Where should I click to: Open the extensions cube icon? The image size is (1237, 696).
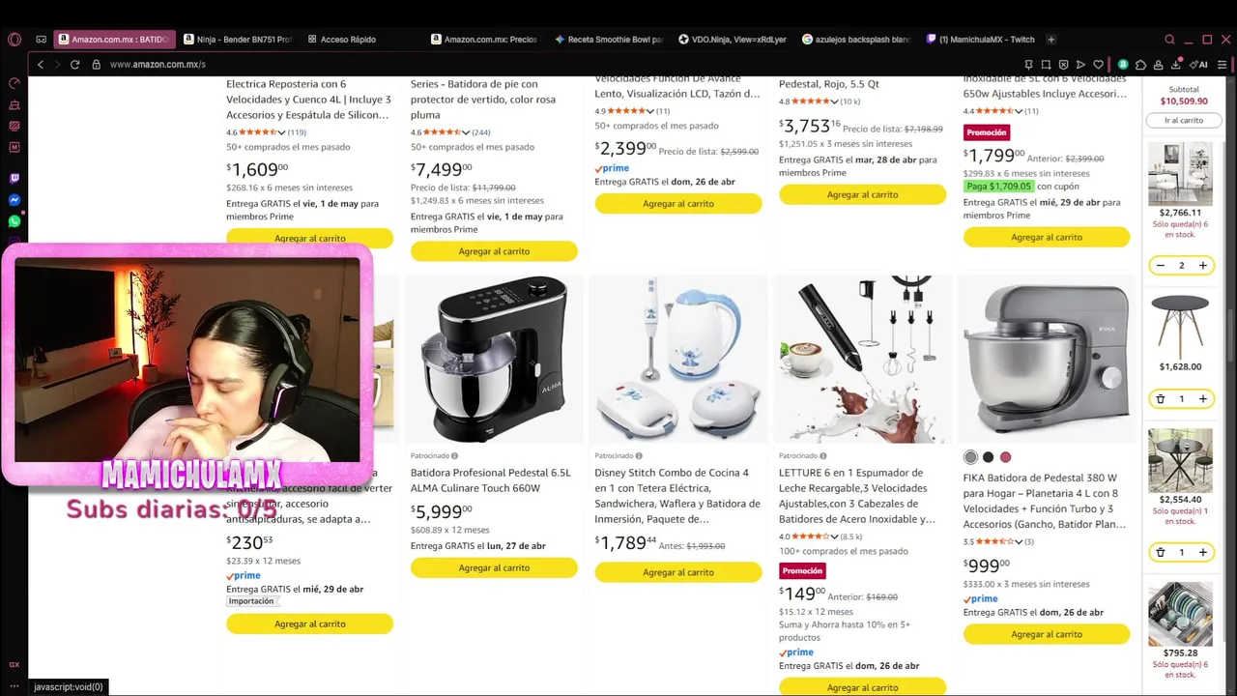[x=1141, y=65]
